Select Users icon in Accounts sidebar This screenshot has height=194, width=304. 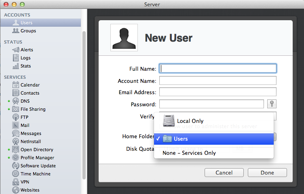pos(16,23)
